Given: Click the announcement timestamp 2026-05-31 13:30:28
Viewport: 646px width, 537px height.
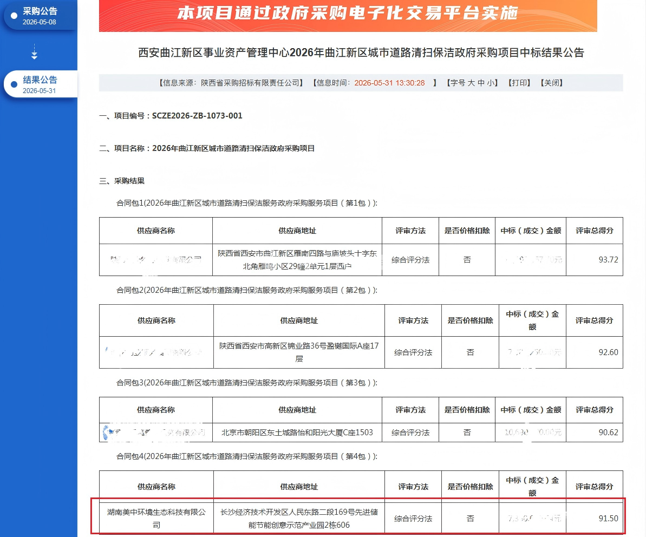Looking at the screenshot, I should click(389, 83).
